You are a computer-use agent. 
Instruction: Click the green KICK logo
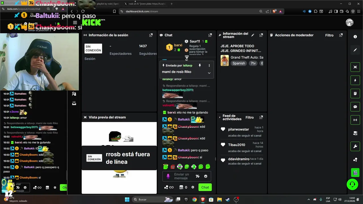tap(92, 22)
